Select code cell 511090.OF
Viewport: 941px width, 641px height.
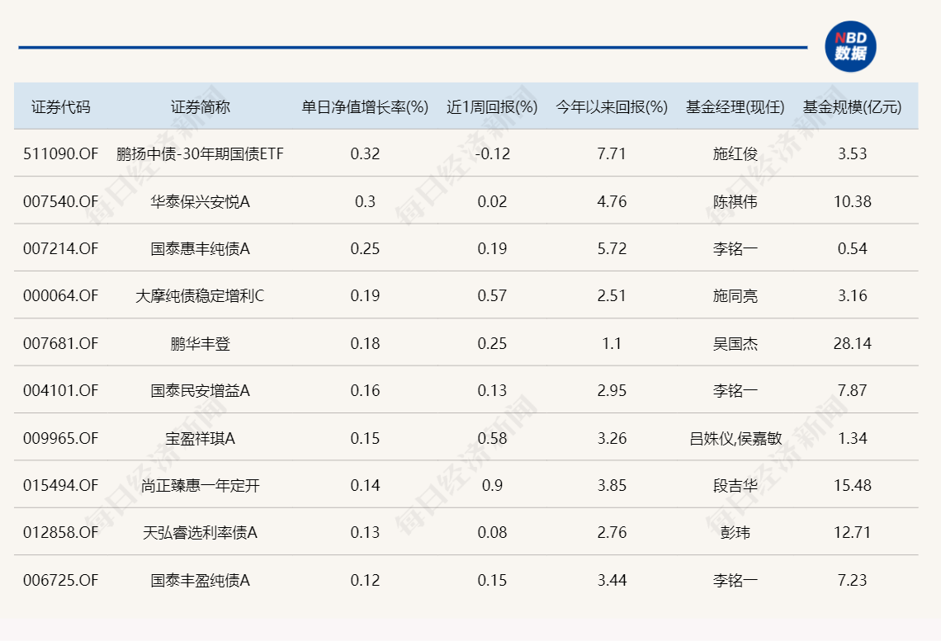pyautogui.click(x=60, y=153)
